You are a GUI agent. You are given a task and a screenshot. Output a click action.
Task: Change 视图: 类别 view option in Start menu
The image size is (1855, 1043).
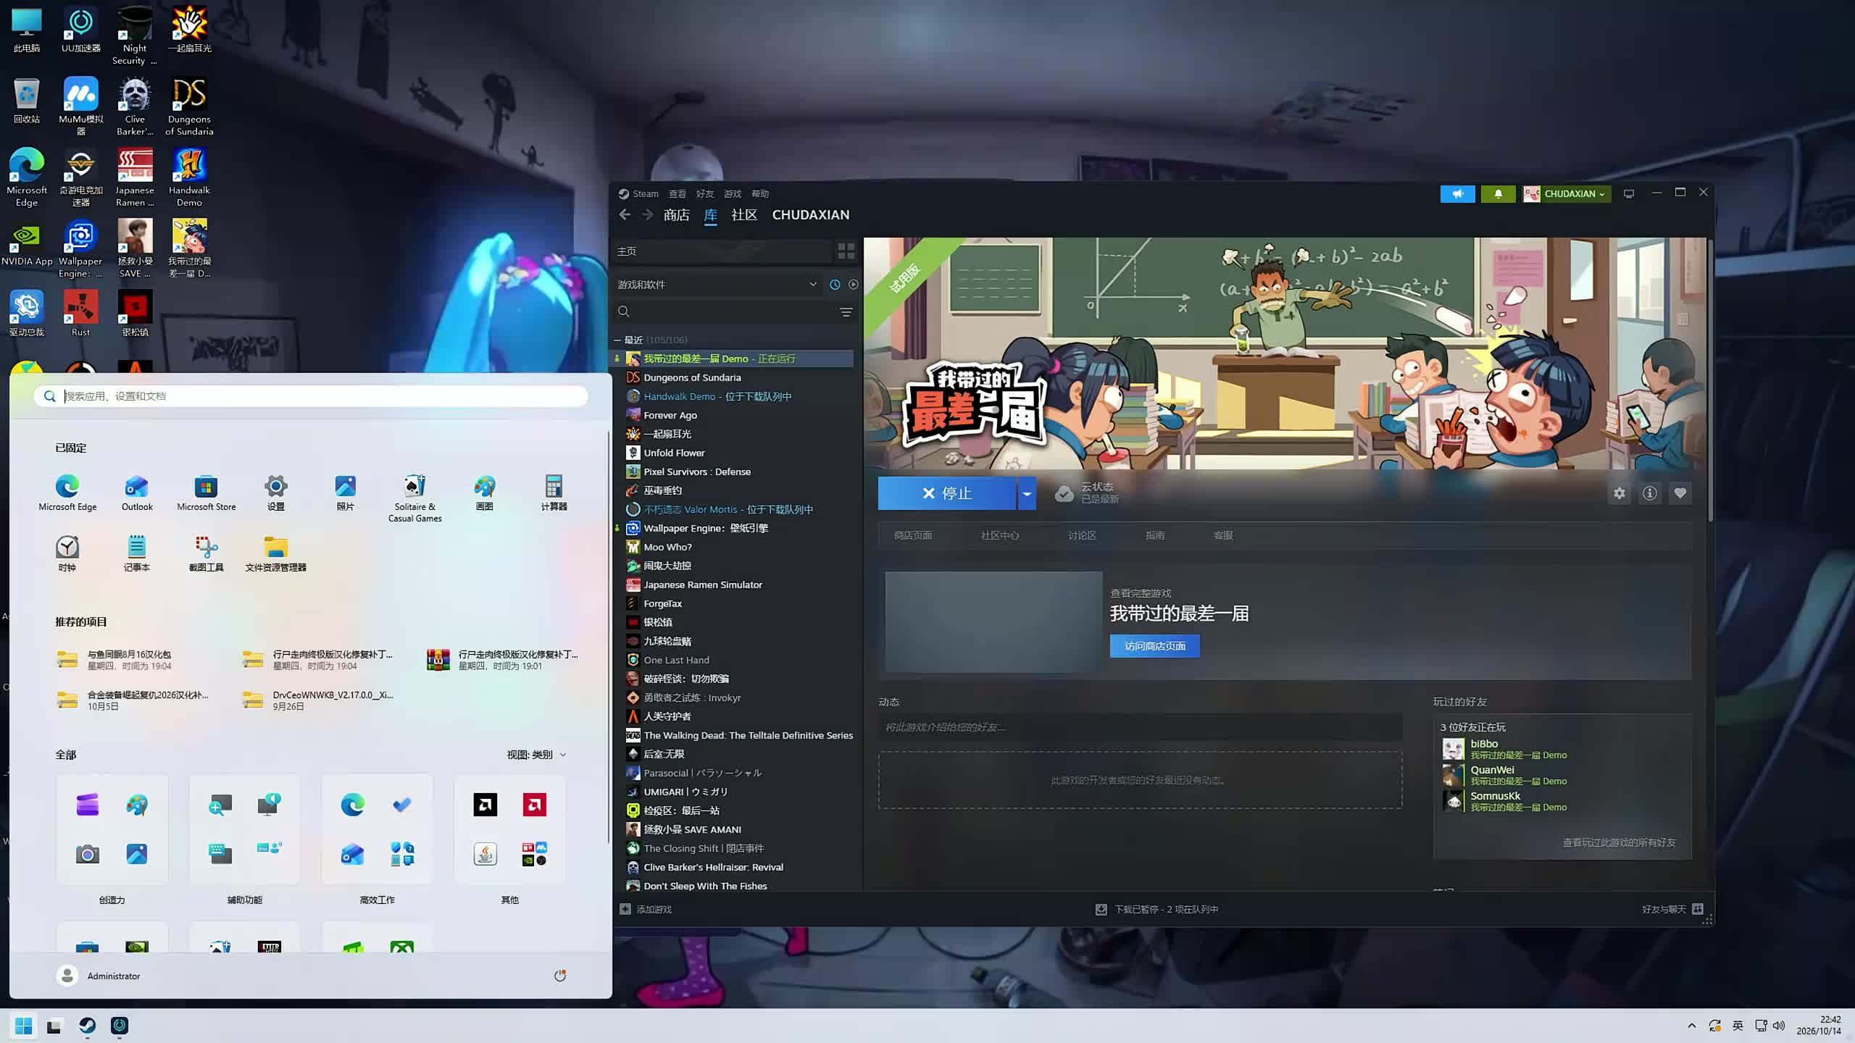coord(536,755)
